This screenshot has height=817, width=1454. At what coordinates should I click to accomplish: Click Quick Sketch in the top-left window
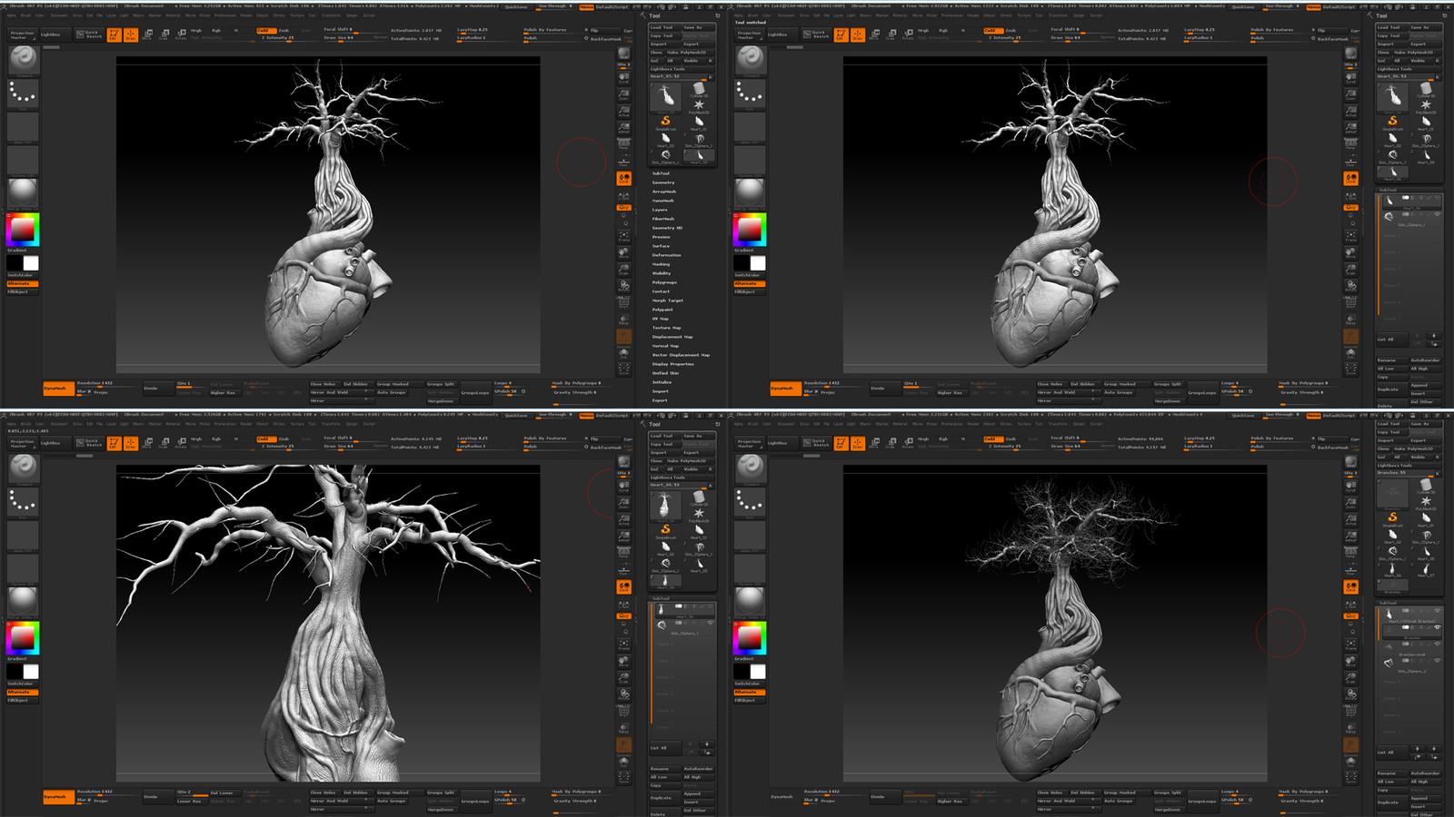(89, 34)
